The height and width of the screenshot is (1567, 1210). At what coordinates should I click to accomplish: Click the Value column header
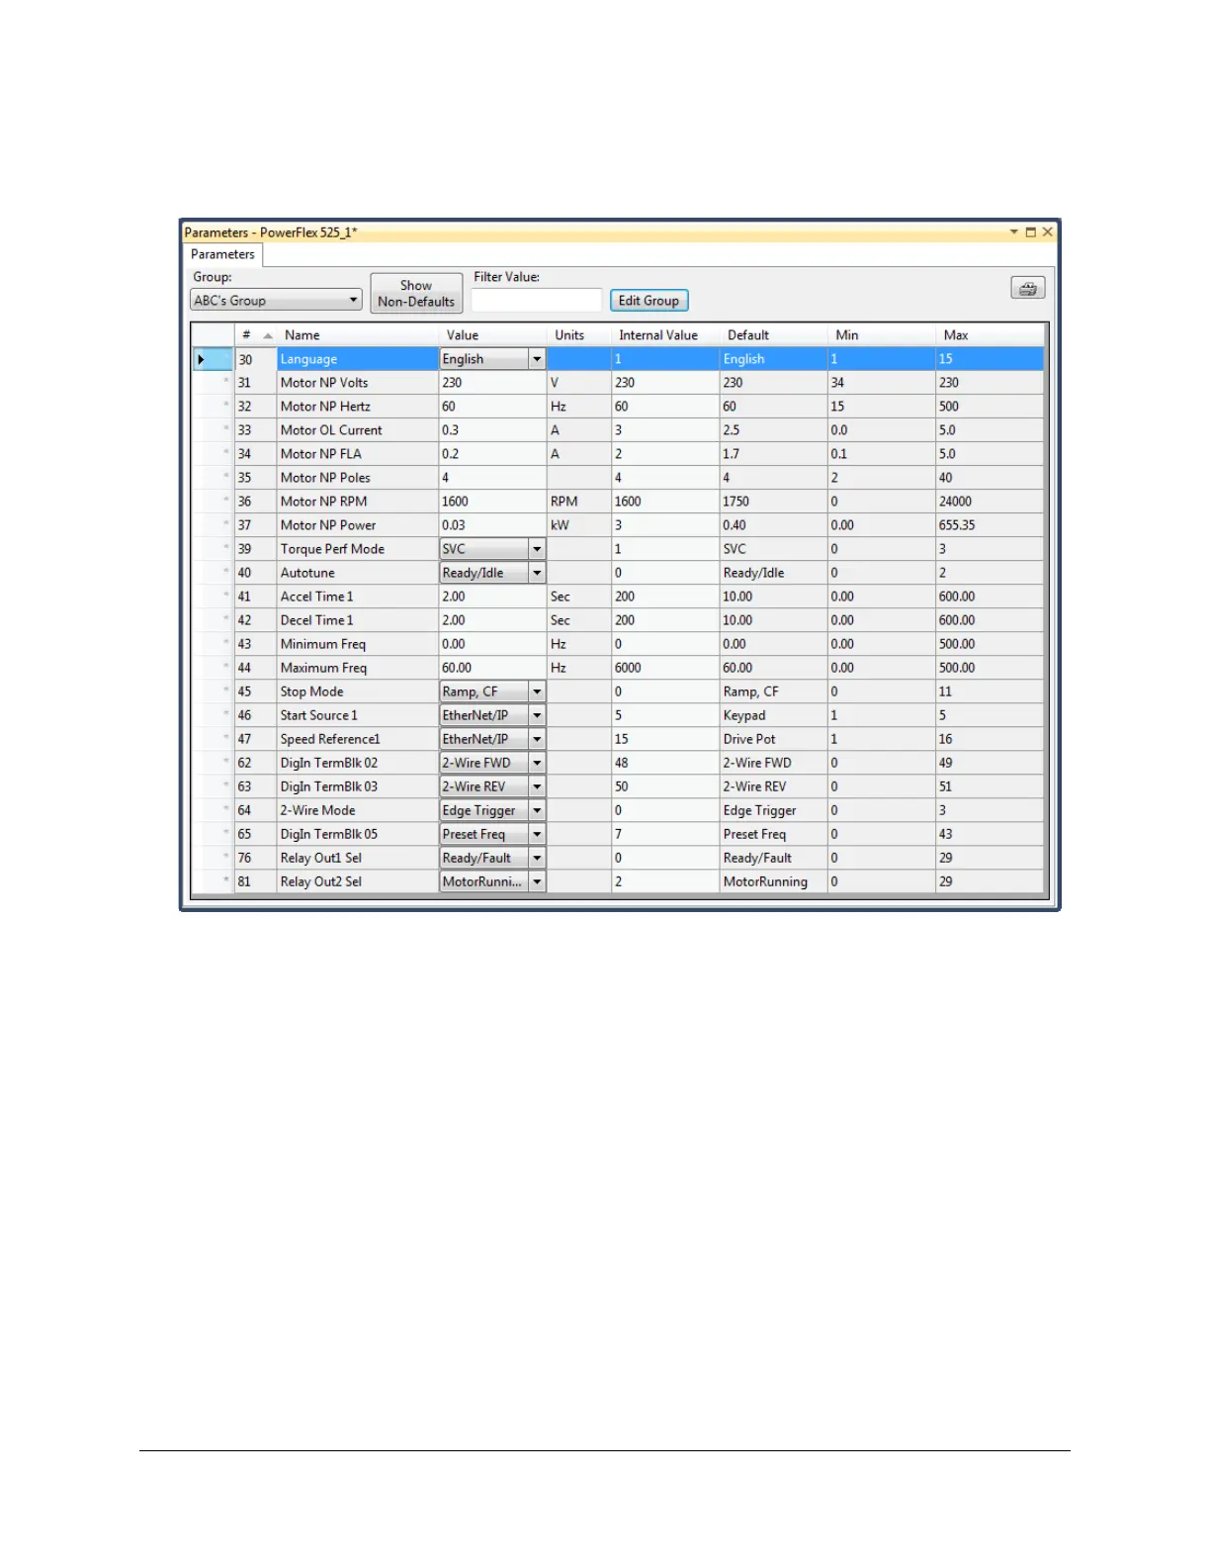(x=492, y=335)
